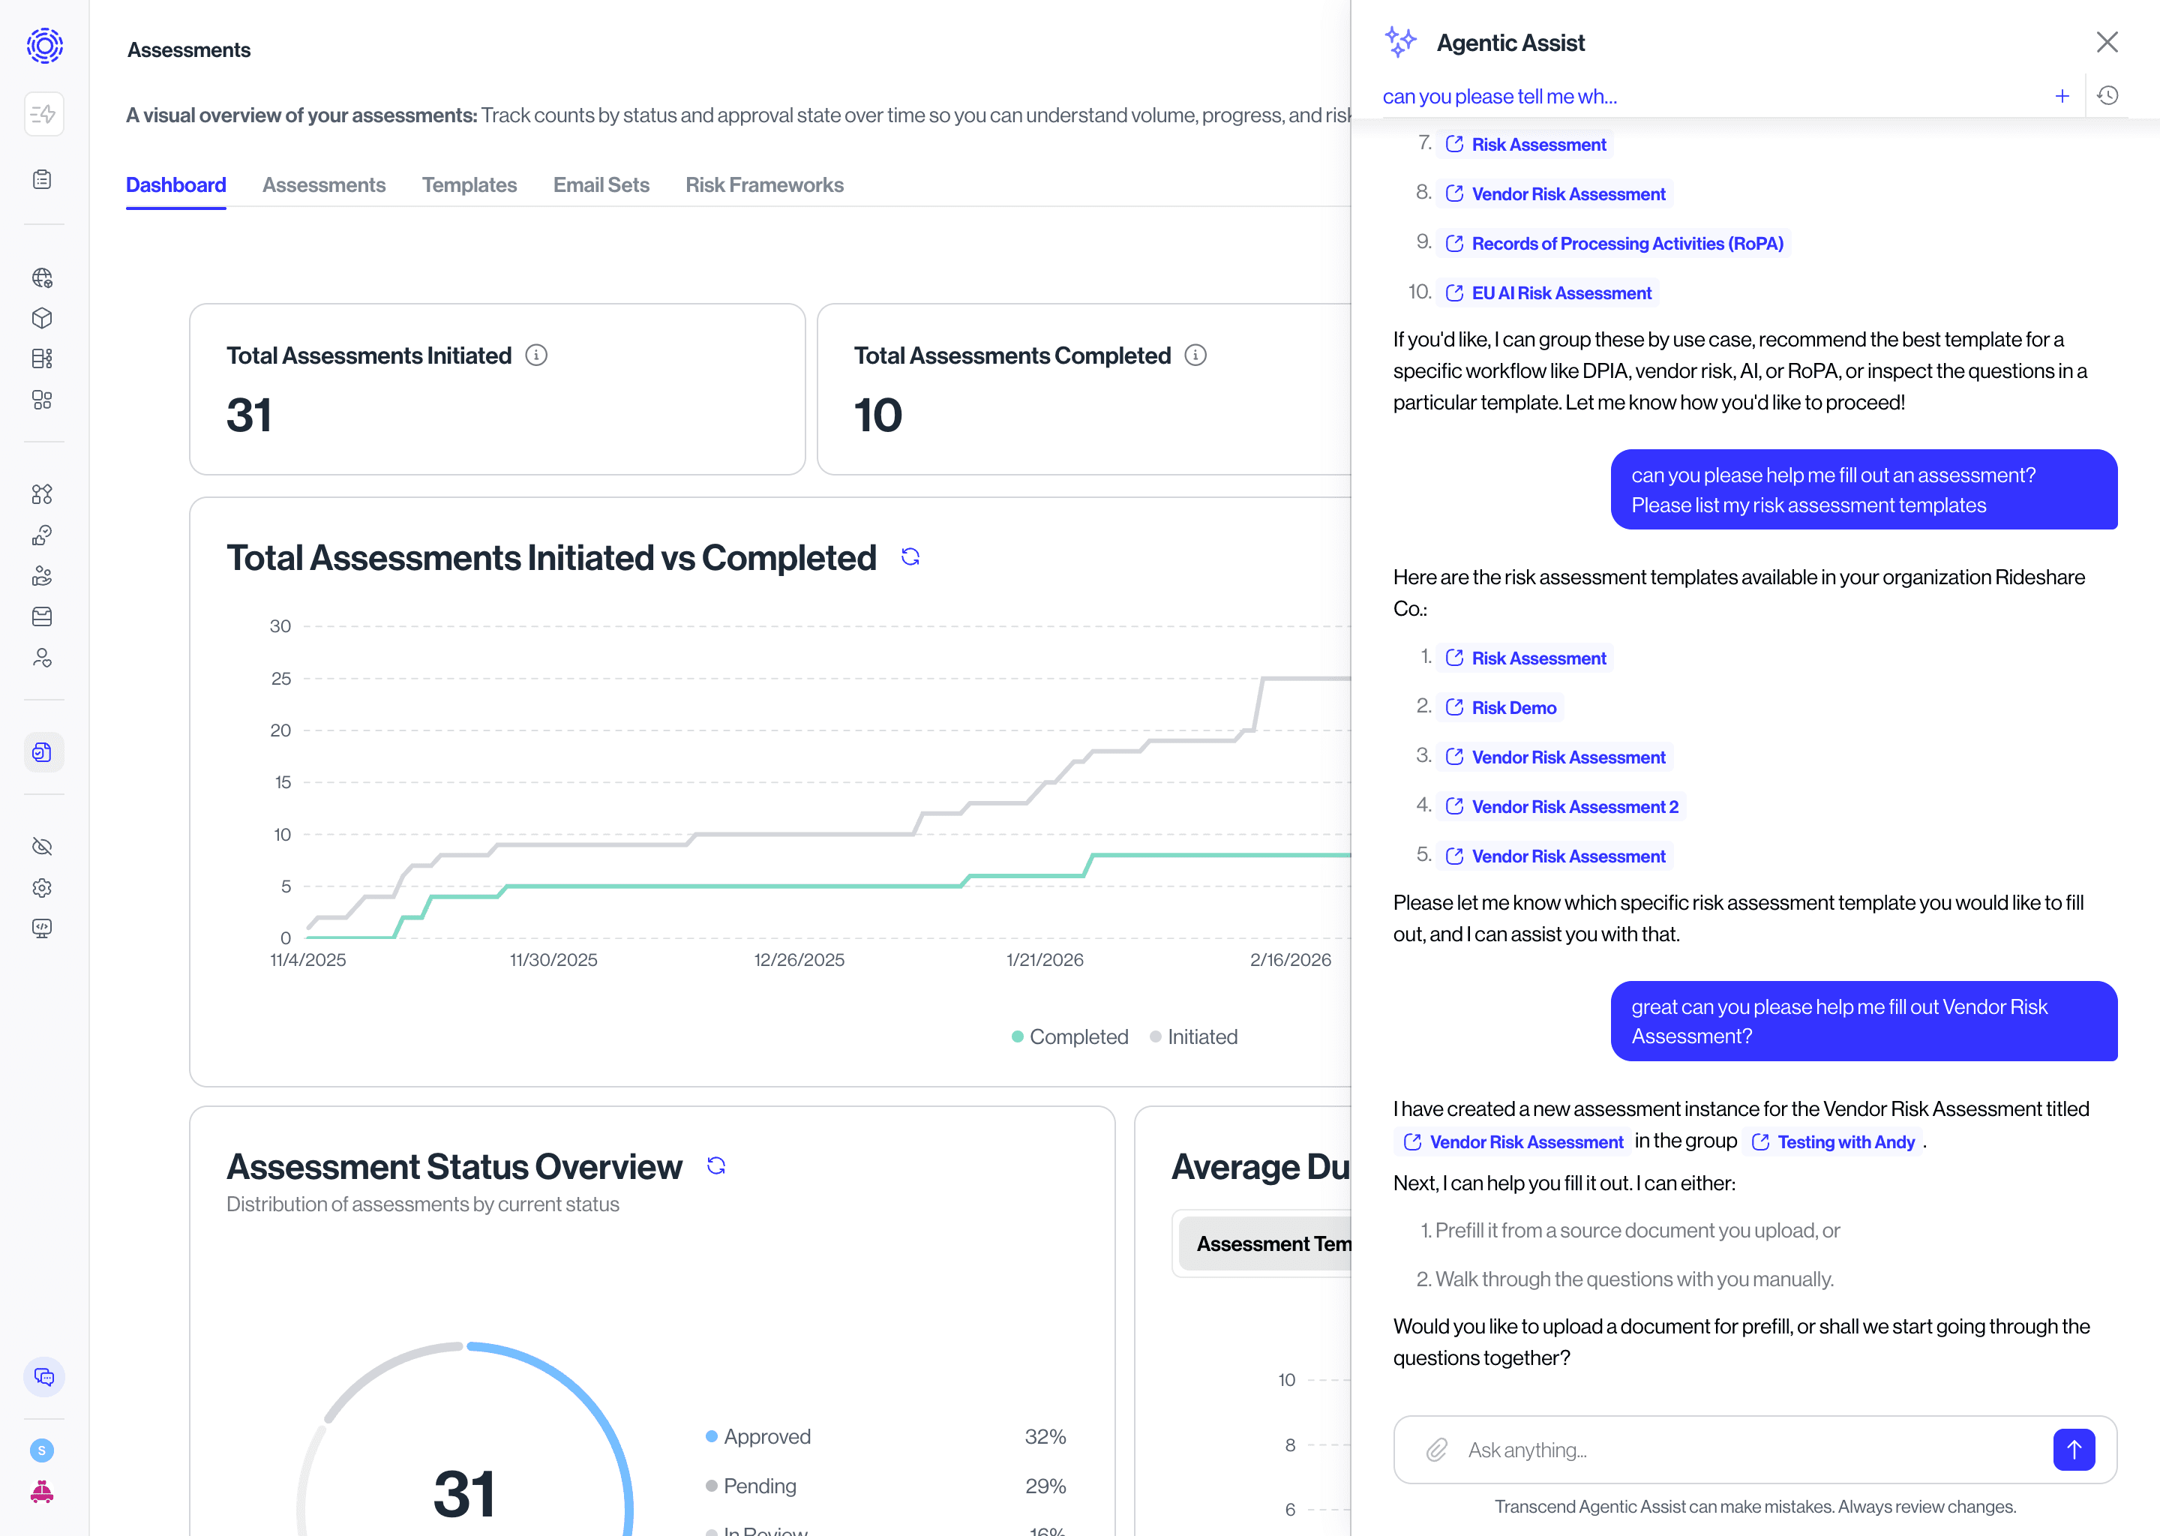Click the 31 donut chart center
The image size is (2160, 1536).
464,1495
